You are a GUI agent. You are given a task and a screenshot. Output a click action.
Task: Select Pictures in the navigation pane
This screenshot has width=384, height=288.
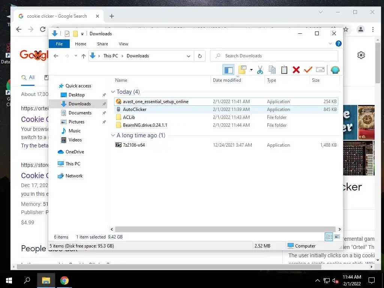76,122
